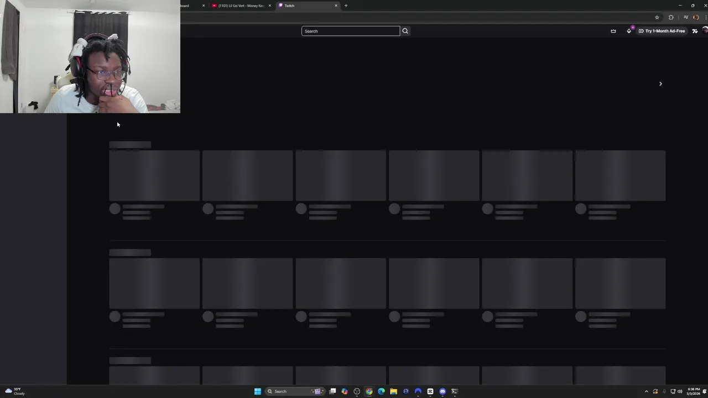Open CapCut from the taskbar
Screen dimensions: 708x398
tap(430, 391)
